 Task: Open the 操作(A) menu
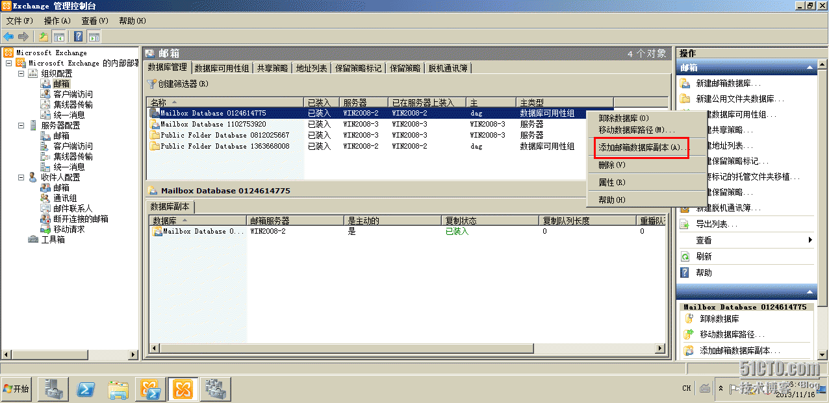tap(57, 21)
